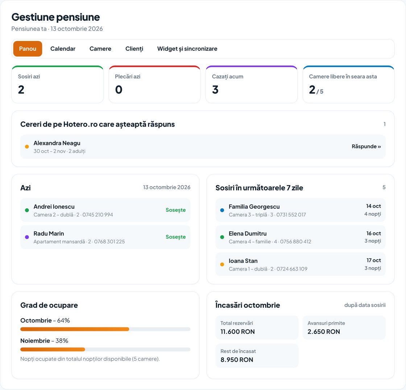Open Ioana Stan's arrival entry
Viewport: 406px width, 390px height.
tap(301, 264)
